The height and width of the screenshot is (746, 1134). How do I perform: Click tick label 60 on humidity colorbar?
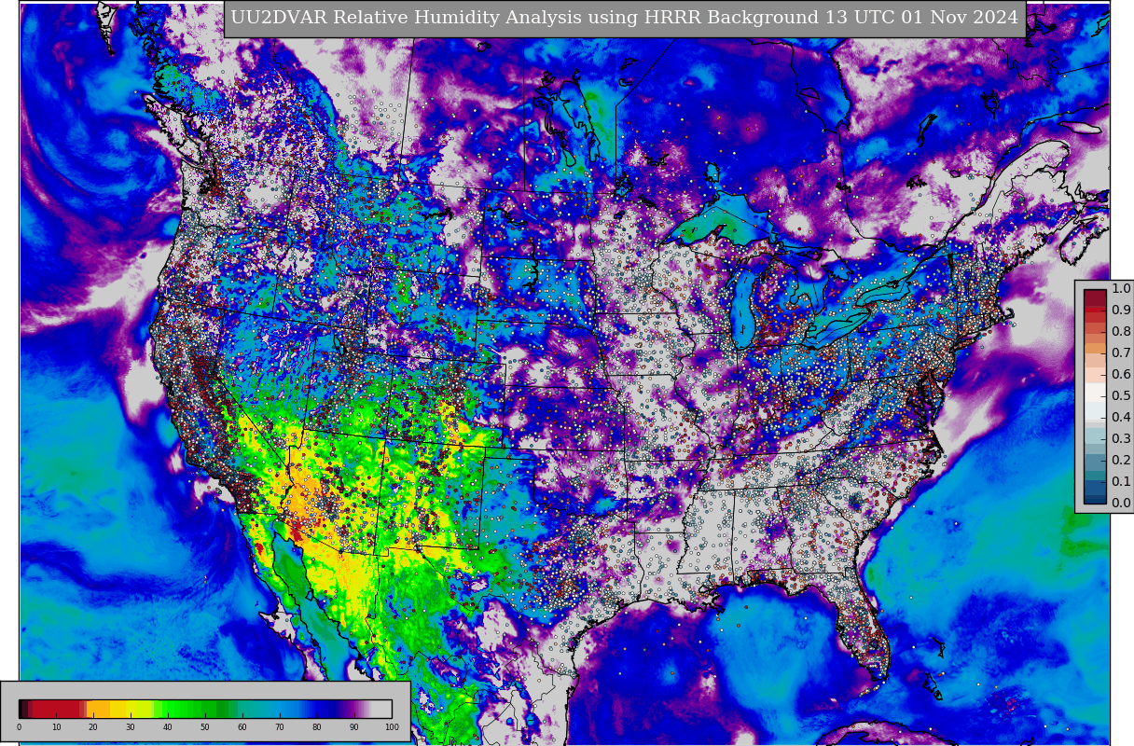tap(242, 727)
